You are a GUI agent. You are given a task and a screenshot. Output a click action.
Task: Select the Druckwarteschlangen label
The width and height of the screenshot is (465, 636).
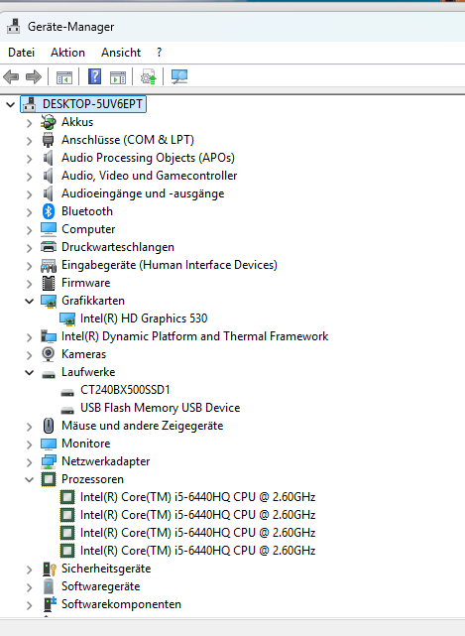point(118,247)
